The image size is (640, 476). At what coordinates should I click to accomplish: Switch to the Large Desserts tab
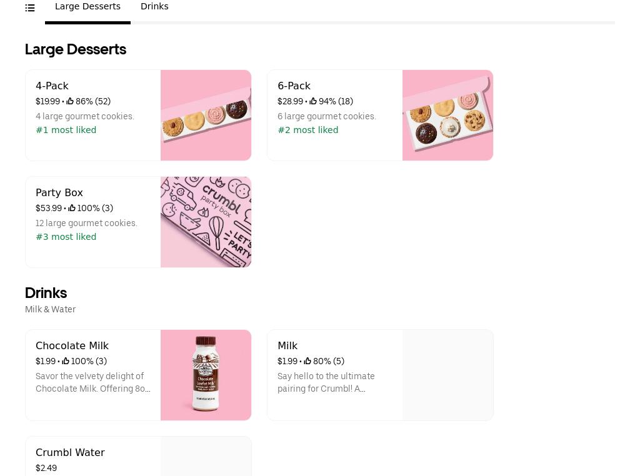tap(87, 7)
